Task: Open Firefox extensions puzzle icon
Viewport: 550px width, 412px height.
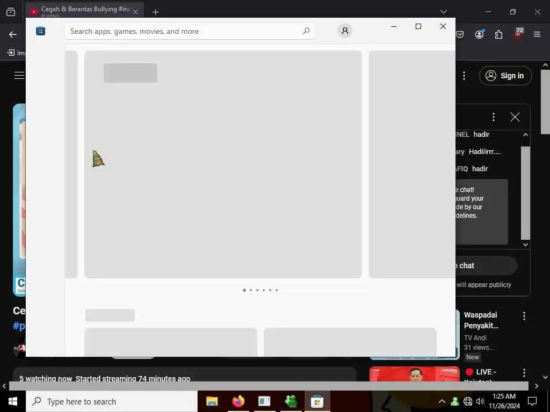Action: point(498,34)
